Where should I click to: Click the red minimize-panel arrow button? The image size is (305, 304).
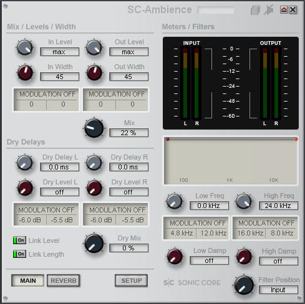point(284,10)
